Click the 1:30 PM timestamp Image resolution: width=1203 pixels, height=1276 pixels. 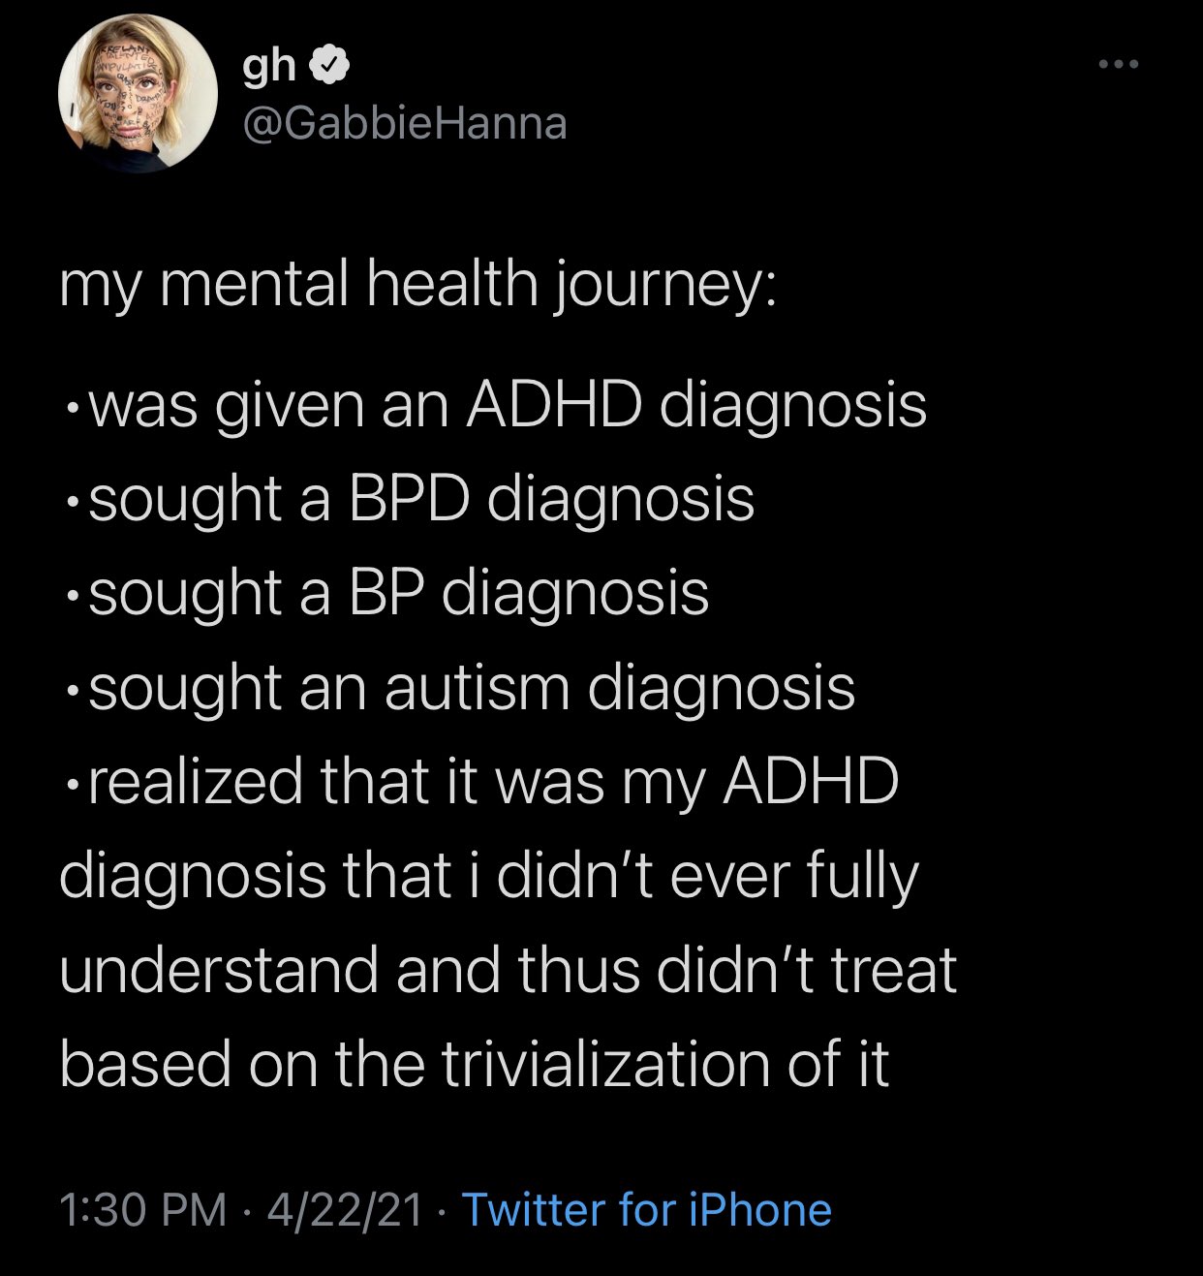pyautogui.click(x=142, y=1210)
